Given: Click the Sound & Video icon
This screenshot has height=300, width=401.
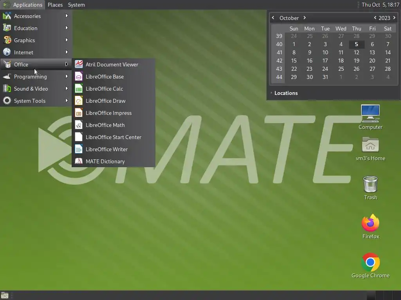Looking at the screenshot, I should (x=7, y=89).
